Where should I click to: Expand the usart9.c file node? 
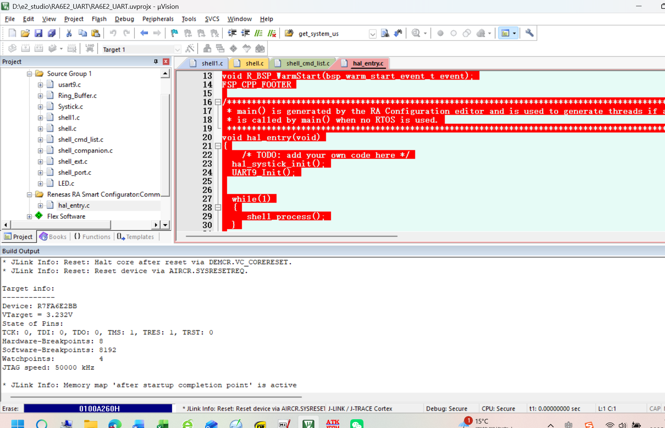[40, 85]
